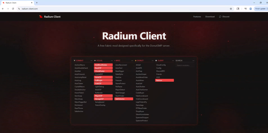Click the Google Lens search icon in toolbar
Image resolution: width=268 pixels, height=133 pixels.
point(238,9)
